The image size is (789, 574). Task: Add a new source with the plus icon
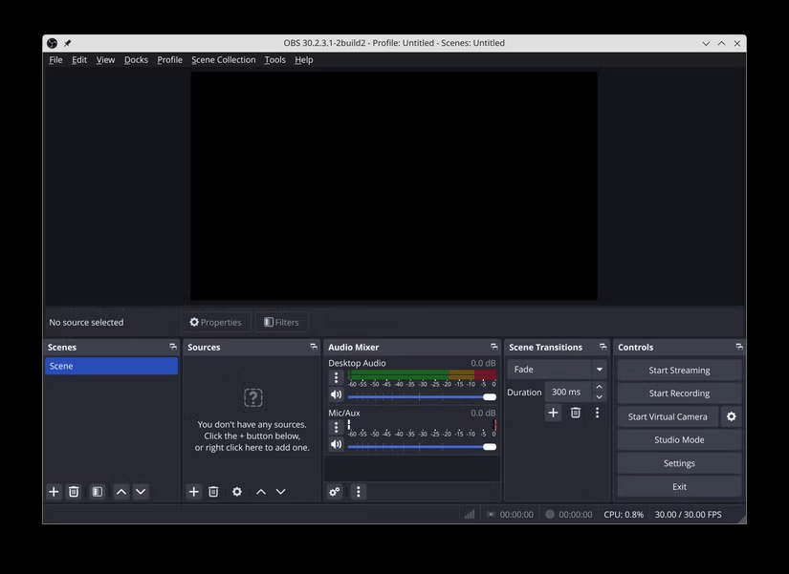[x=192, y=491]
